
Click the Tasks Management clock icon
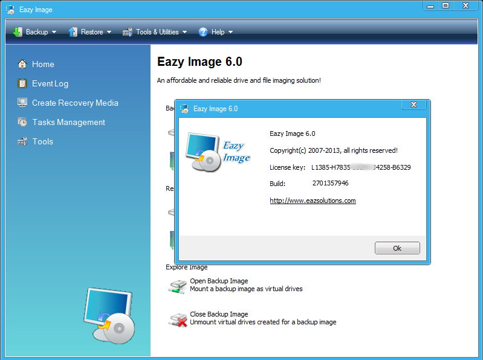pyautogui.click(x=22, y=122)
